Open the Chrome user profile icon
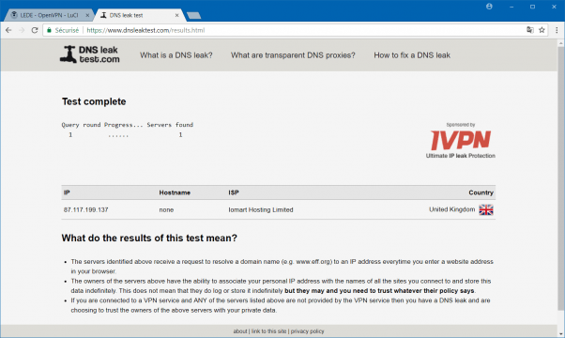The width and height of the screenshot is (565, 338). tap(489, 7)
